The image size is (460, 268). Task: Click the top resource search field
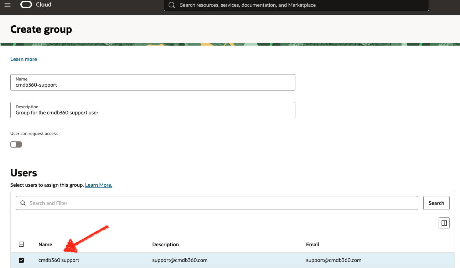[296, 5]
